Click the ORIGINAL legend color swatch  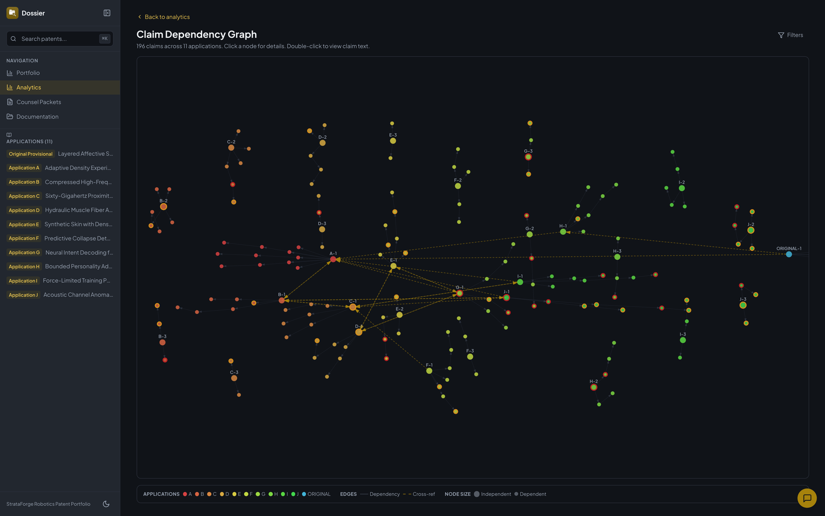304,494
